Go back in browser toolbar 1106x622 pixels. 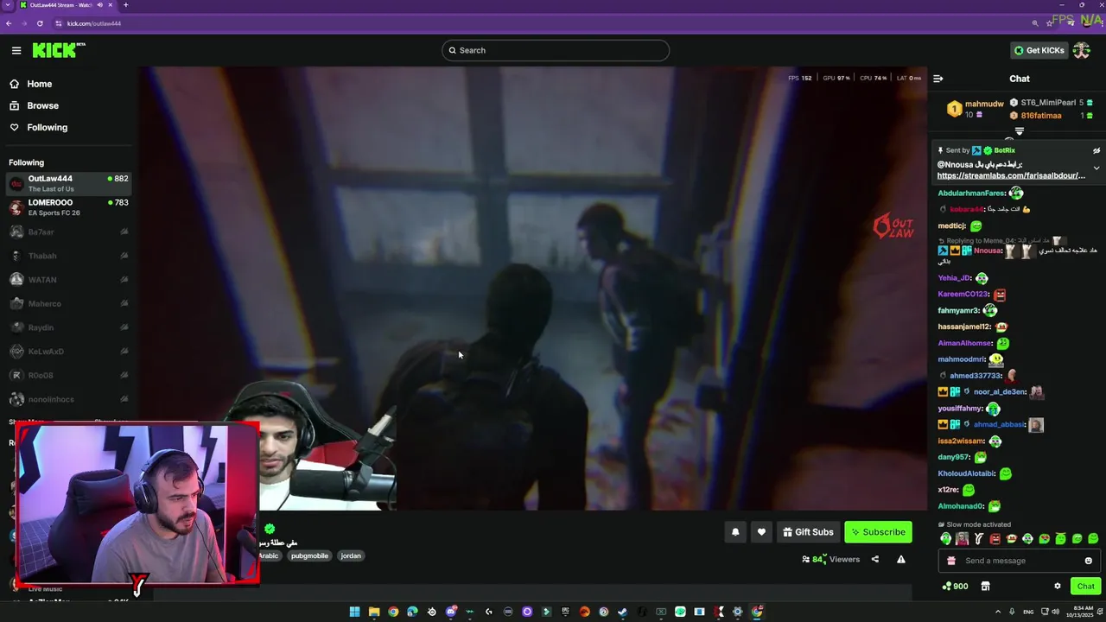coord(9,23)
